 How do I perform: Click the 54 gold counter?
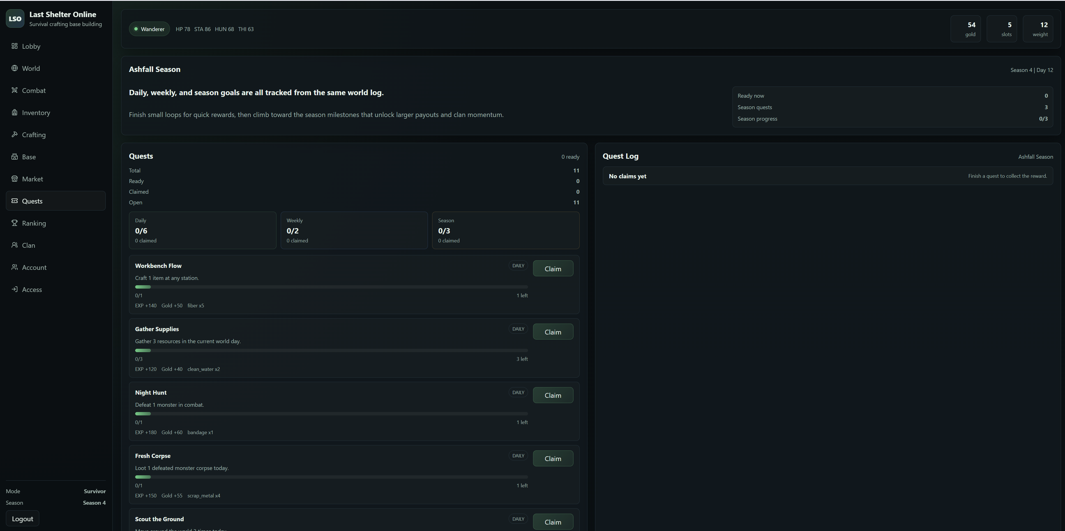click(x=966, y=29)
